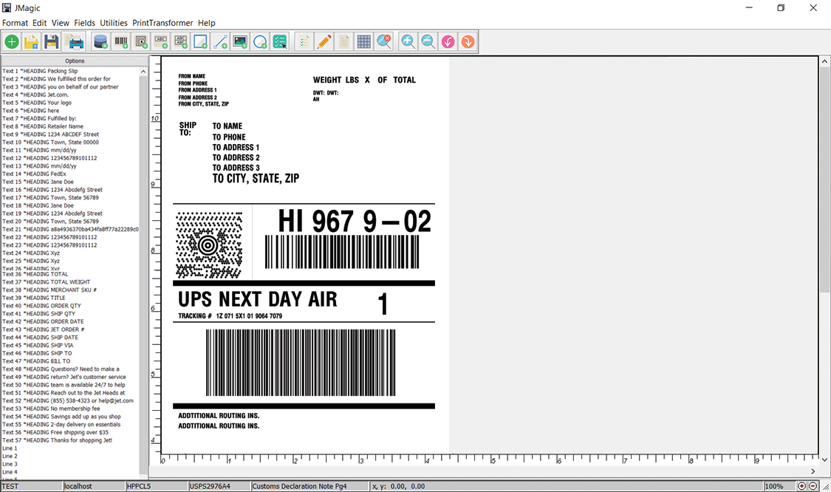Save using the floppy disk icon
The height and width of the screenshot is (492, 831).
pyautogui.click(x=52, y=41)
